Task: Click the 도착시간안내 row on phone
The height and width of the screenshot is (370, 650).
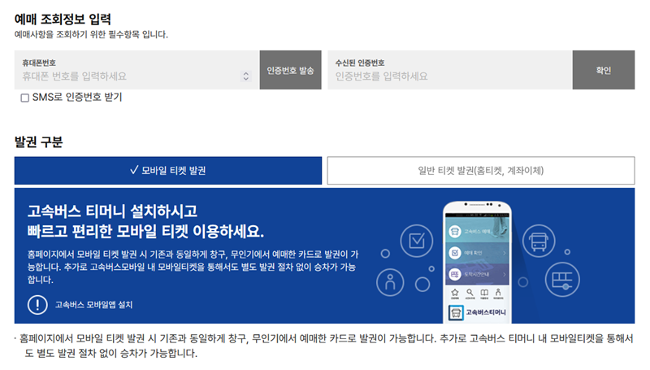Action: (x=477, y=274)
